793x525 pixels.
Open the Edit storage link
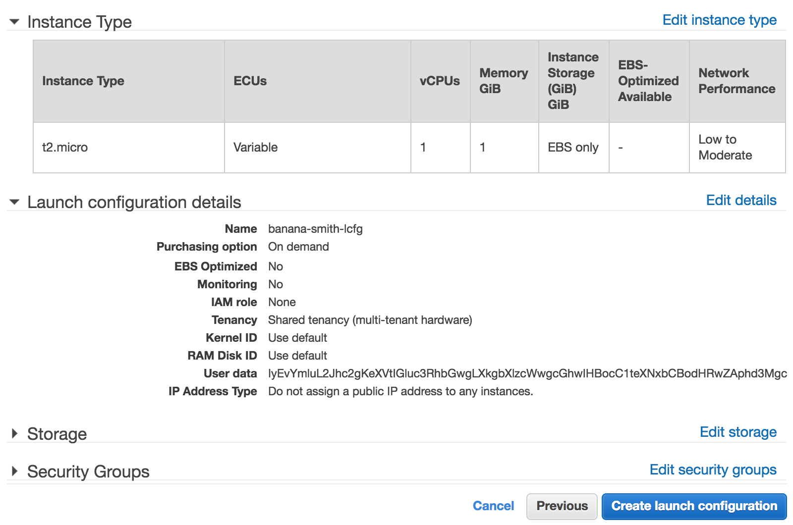(738, 432)
